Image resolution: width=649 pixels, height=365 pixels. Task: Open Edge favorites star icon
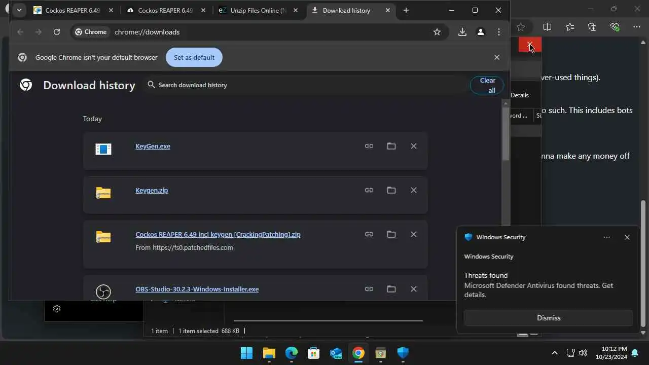pyautogui.click(x=570, y=27)
